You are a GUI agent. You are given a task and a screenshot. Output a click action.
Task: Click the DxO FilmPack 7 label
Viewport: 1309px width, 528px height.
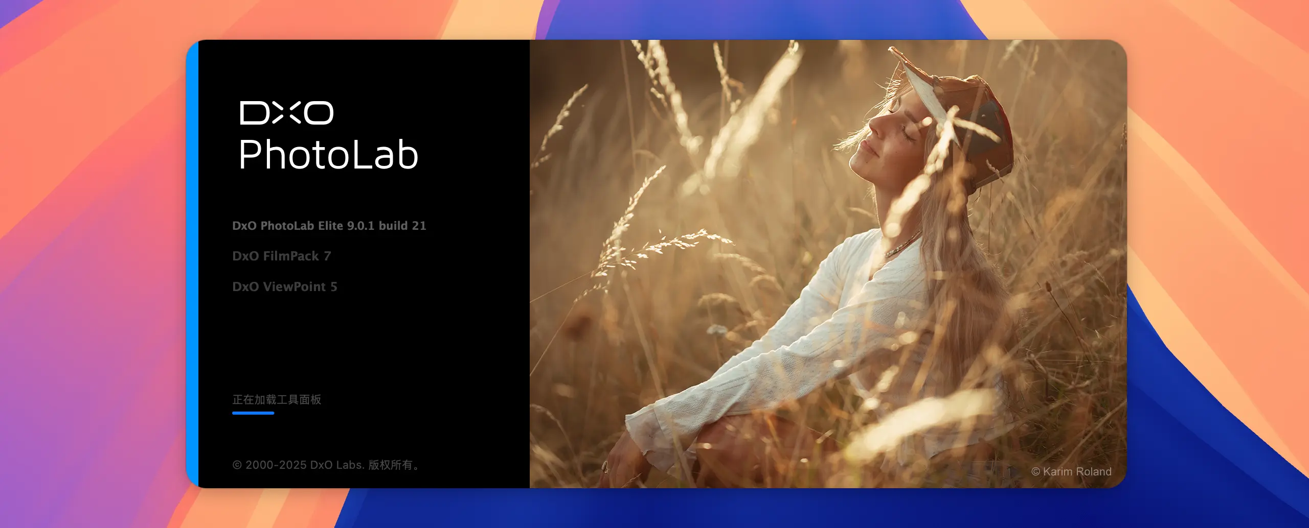point(281,256)
